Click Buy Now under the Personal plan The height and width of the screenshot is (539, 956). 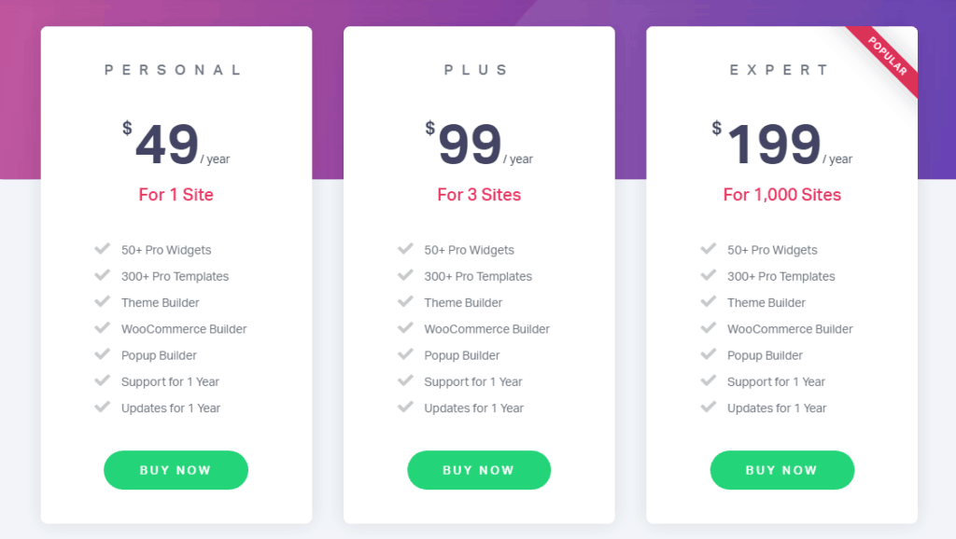click(176, 470)
